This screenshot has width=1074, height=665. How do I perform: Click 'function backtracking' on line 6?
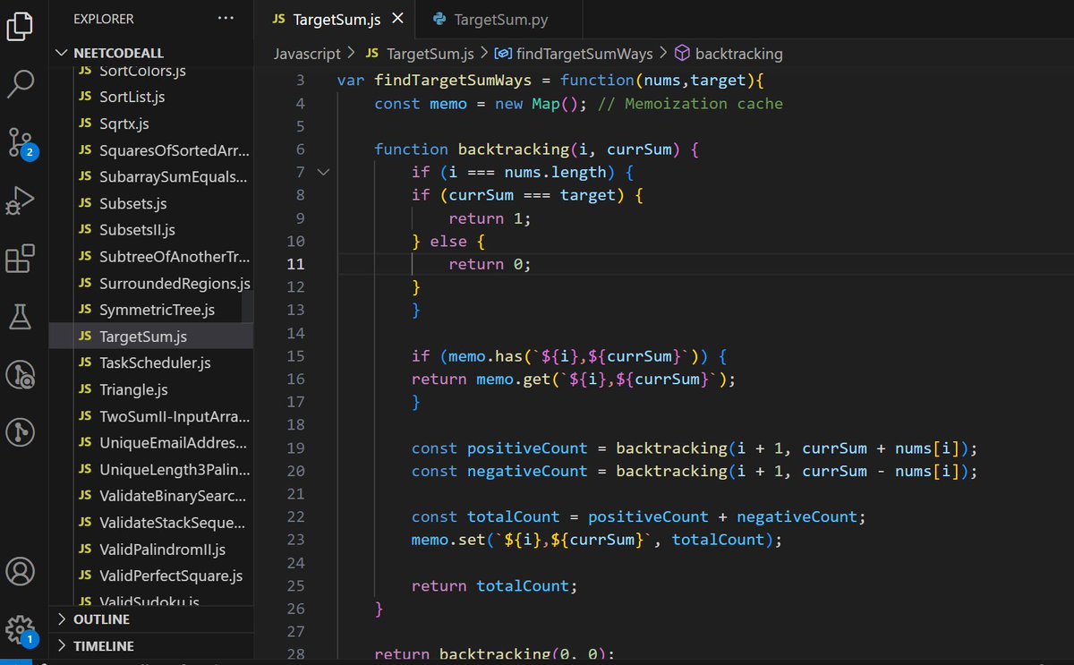click(x=471, y=149)
